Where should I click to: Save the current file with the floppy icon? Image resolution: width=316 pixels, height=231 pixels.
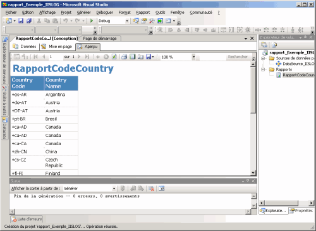tap(21, 21)
